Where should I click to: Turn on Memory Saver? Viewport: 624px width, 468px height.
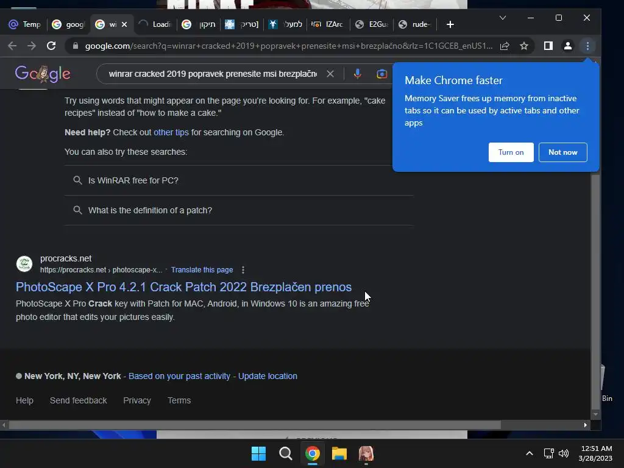(511, 152)
